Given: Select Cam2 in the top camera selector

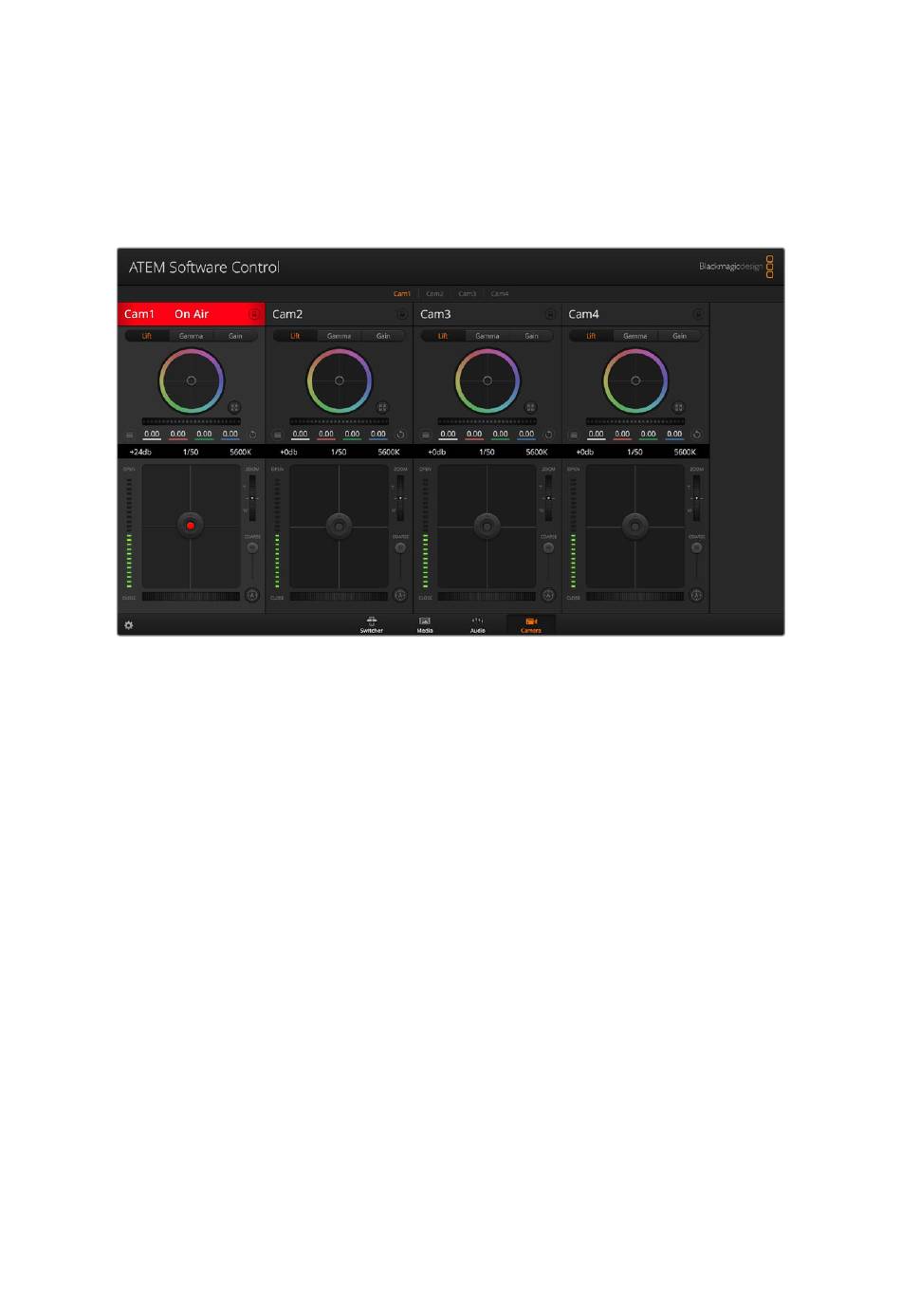Looking at the screenshot, I should click(434, 294).
